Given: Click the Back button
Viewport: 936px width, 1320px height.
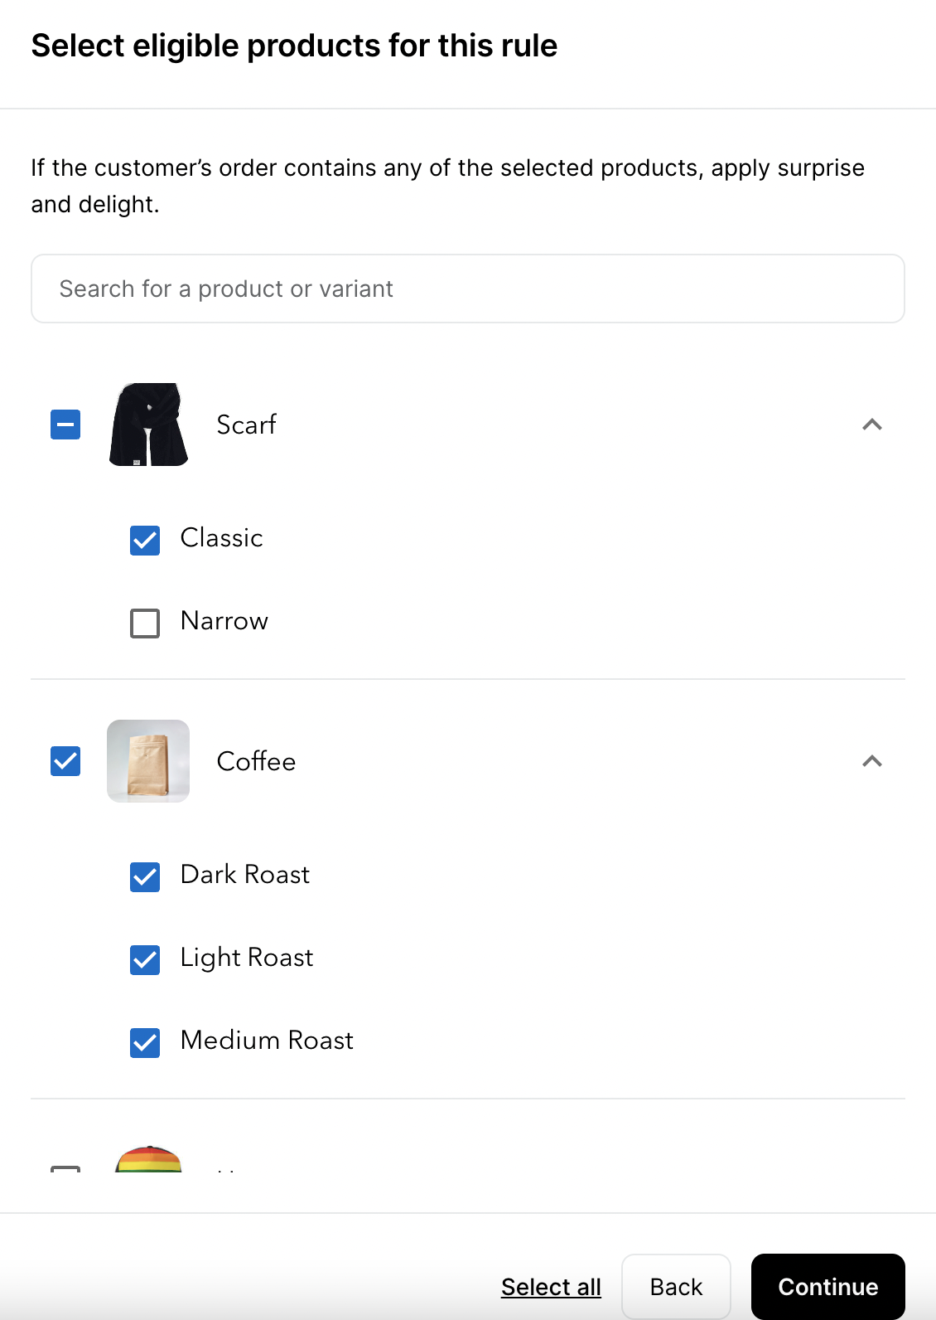Looking at the screenshot, I should [x=676, y=1287].
